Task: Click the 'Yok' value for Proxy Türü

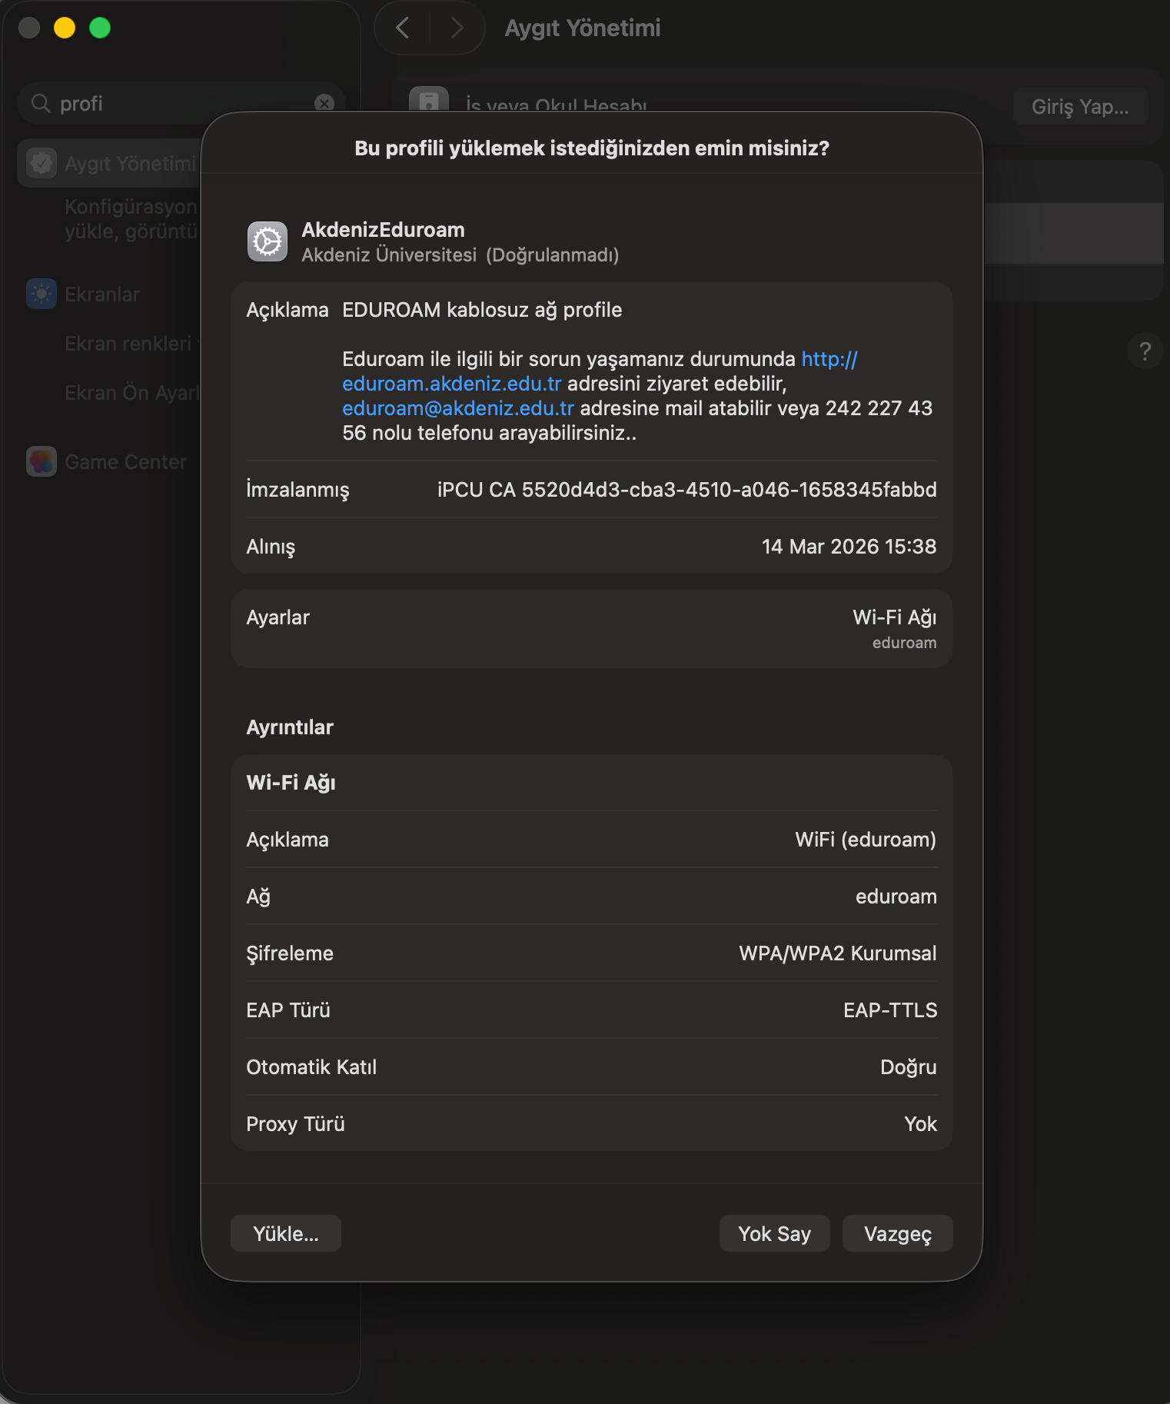Action: tap(920, 1124)
